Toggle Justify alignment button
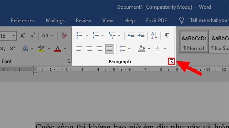This screenshot has height=128, width=229. coord(109,49)
